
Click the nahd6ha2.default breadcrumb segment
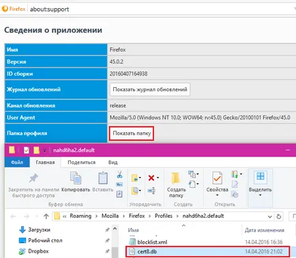point(203,216)
